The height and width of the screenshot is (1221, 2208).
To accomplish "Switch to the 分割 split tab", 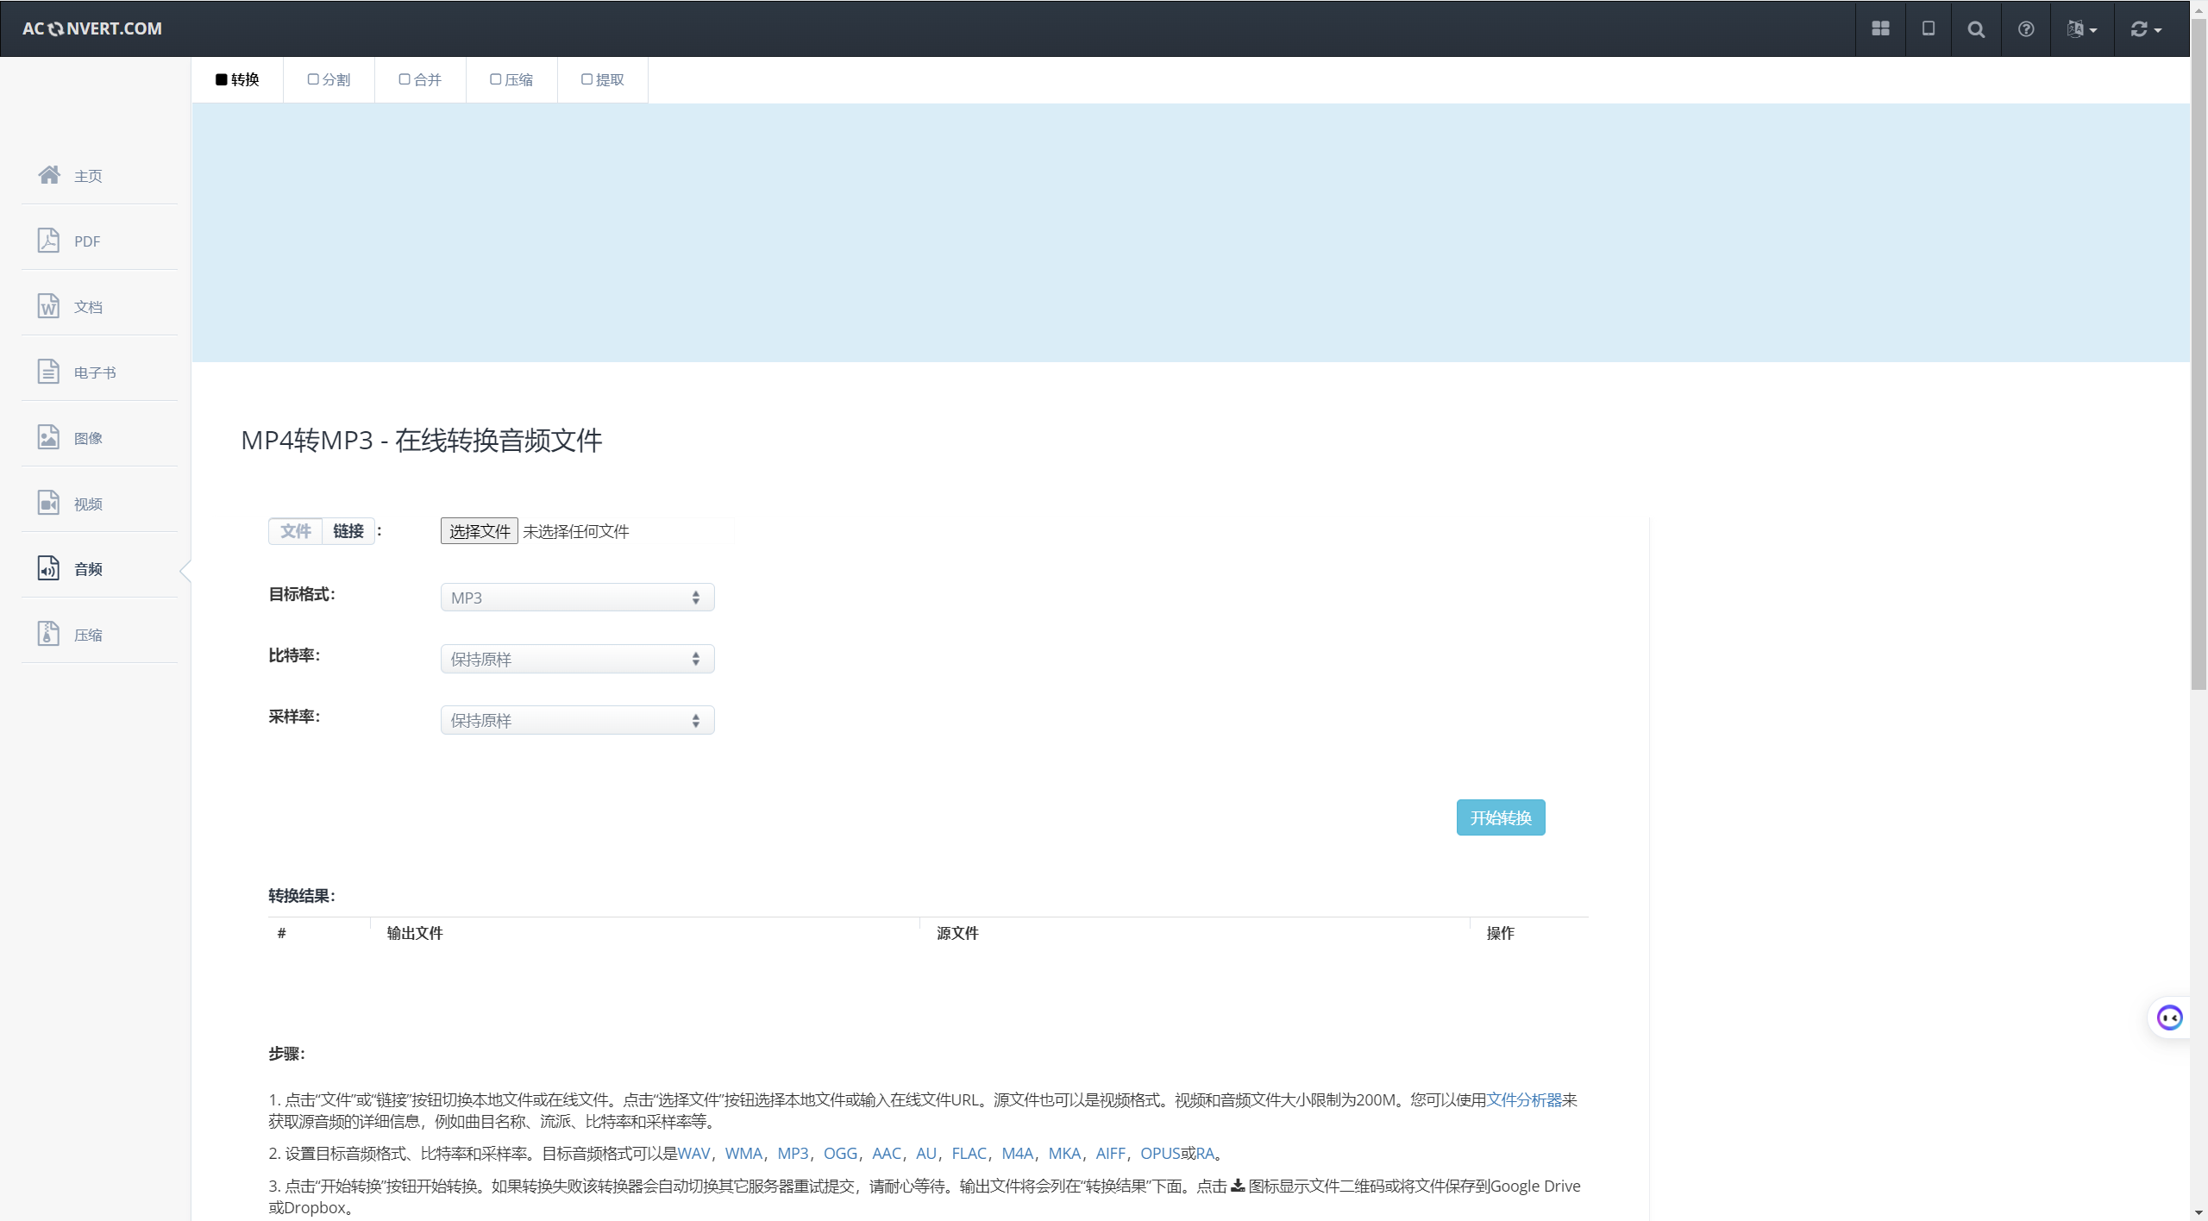I will (x=329, y=79).
